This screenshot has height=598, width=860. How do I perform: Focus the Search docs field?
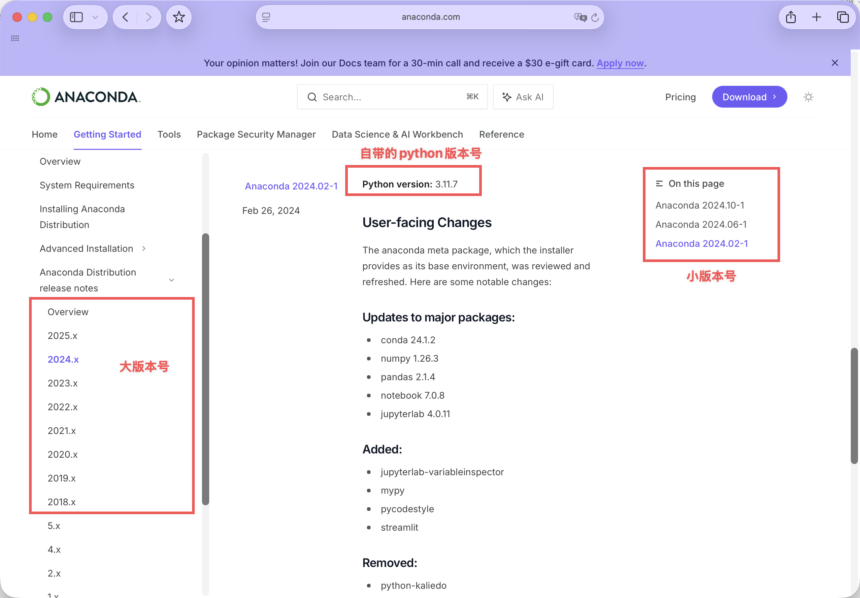pos(392,97)
